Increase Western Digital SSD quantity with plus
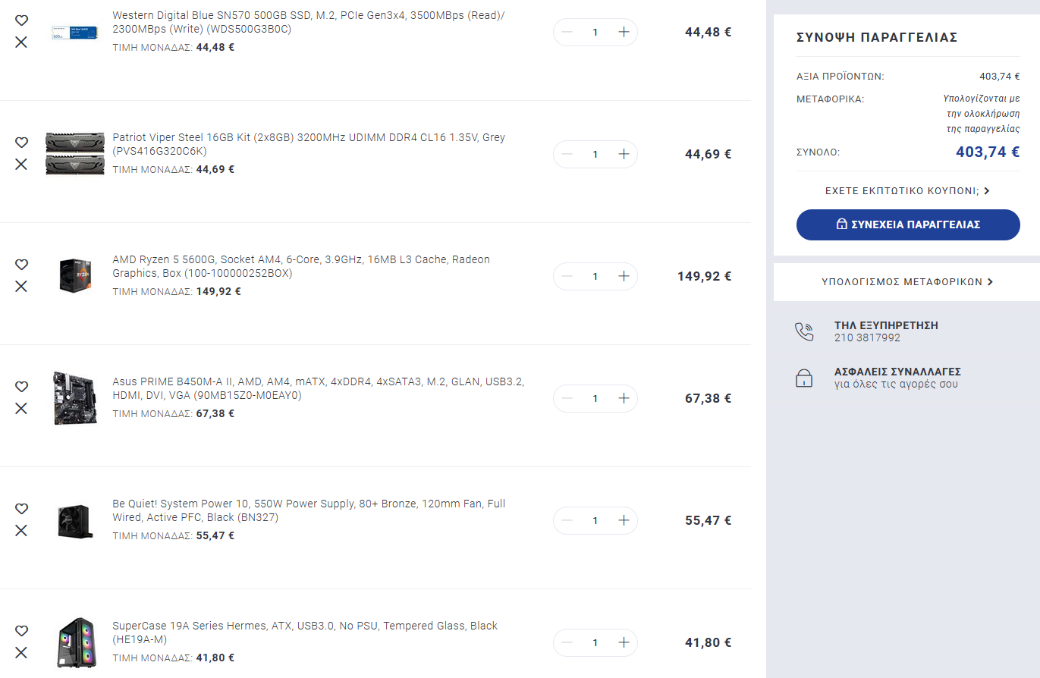1040x678 pixels. 624,32
